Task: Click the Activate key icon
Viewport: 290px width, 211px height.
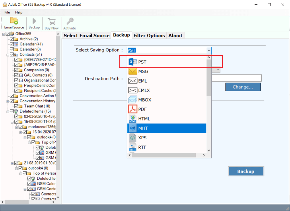Action: coord(70,21)
